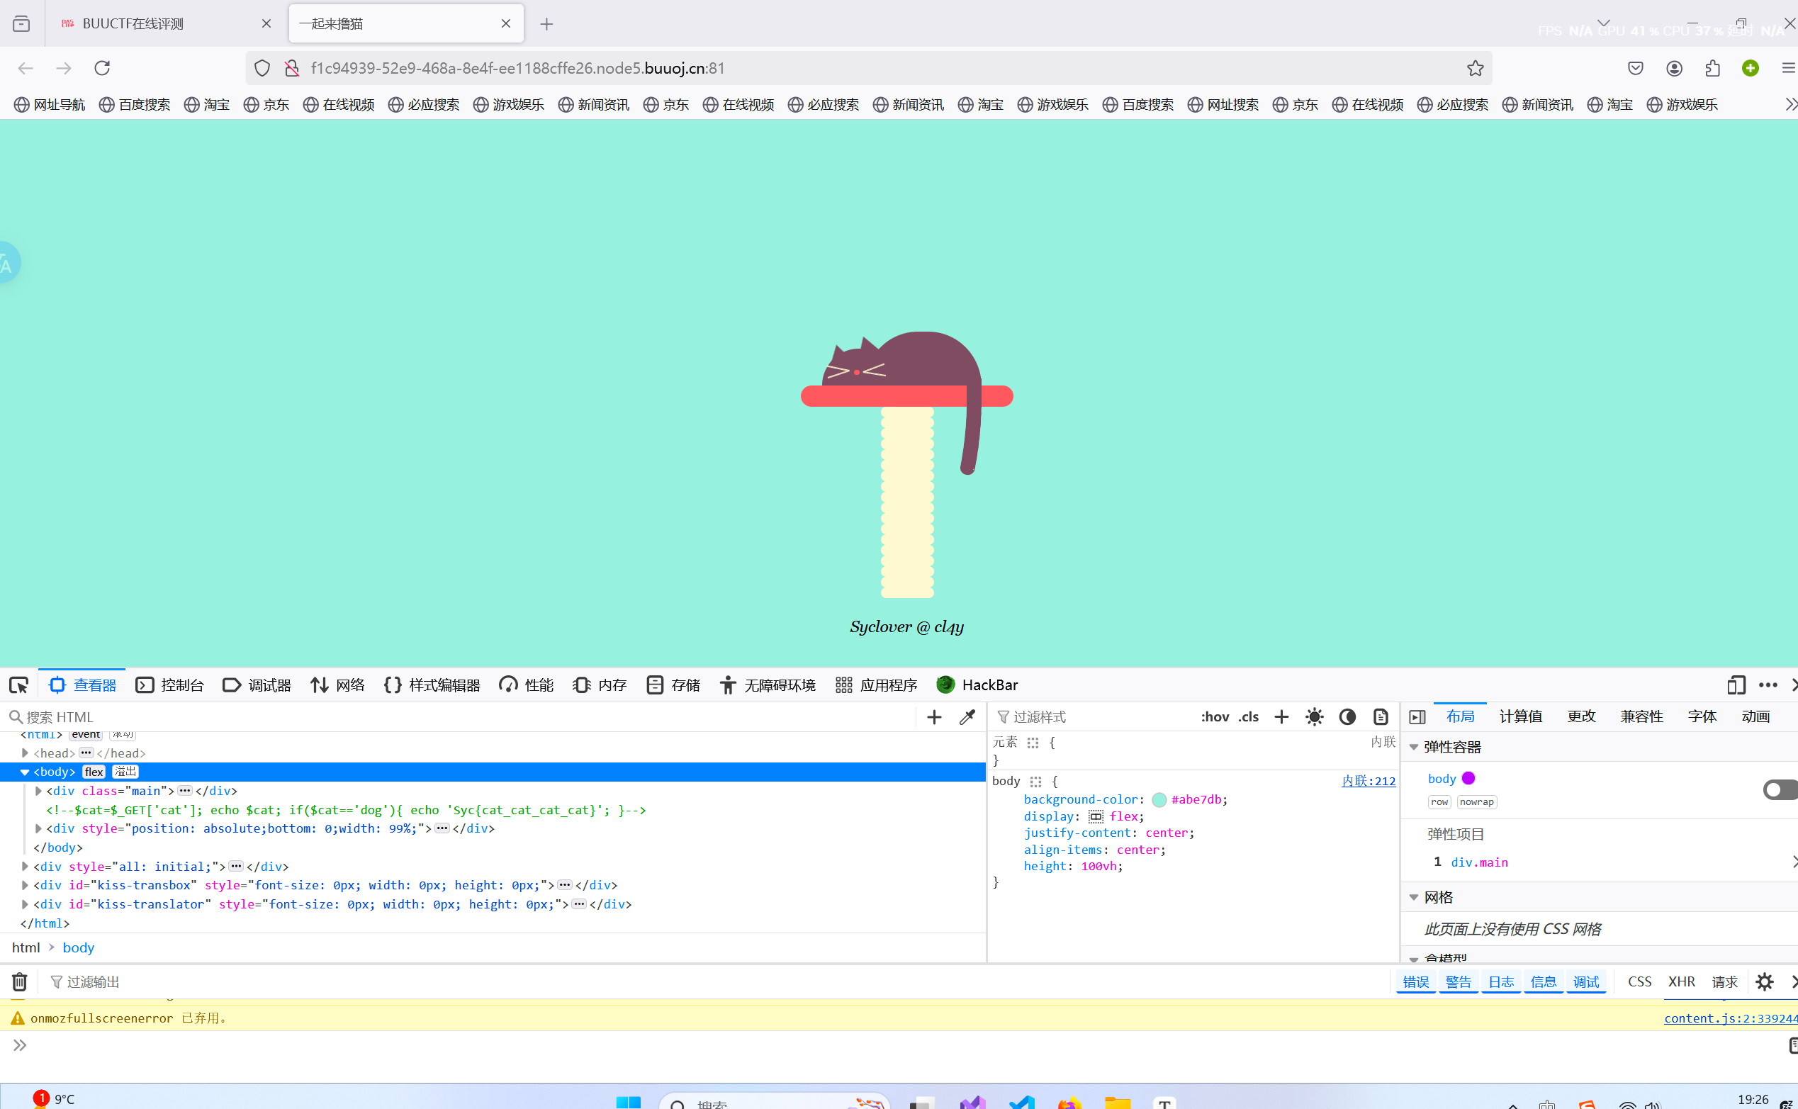Viewport: 1798px width, 1109px height.
Task: Toggle the flex badge on body element
Action: [94, 772]
